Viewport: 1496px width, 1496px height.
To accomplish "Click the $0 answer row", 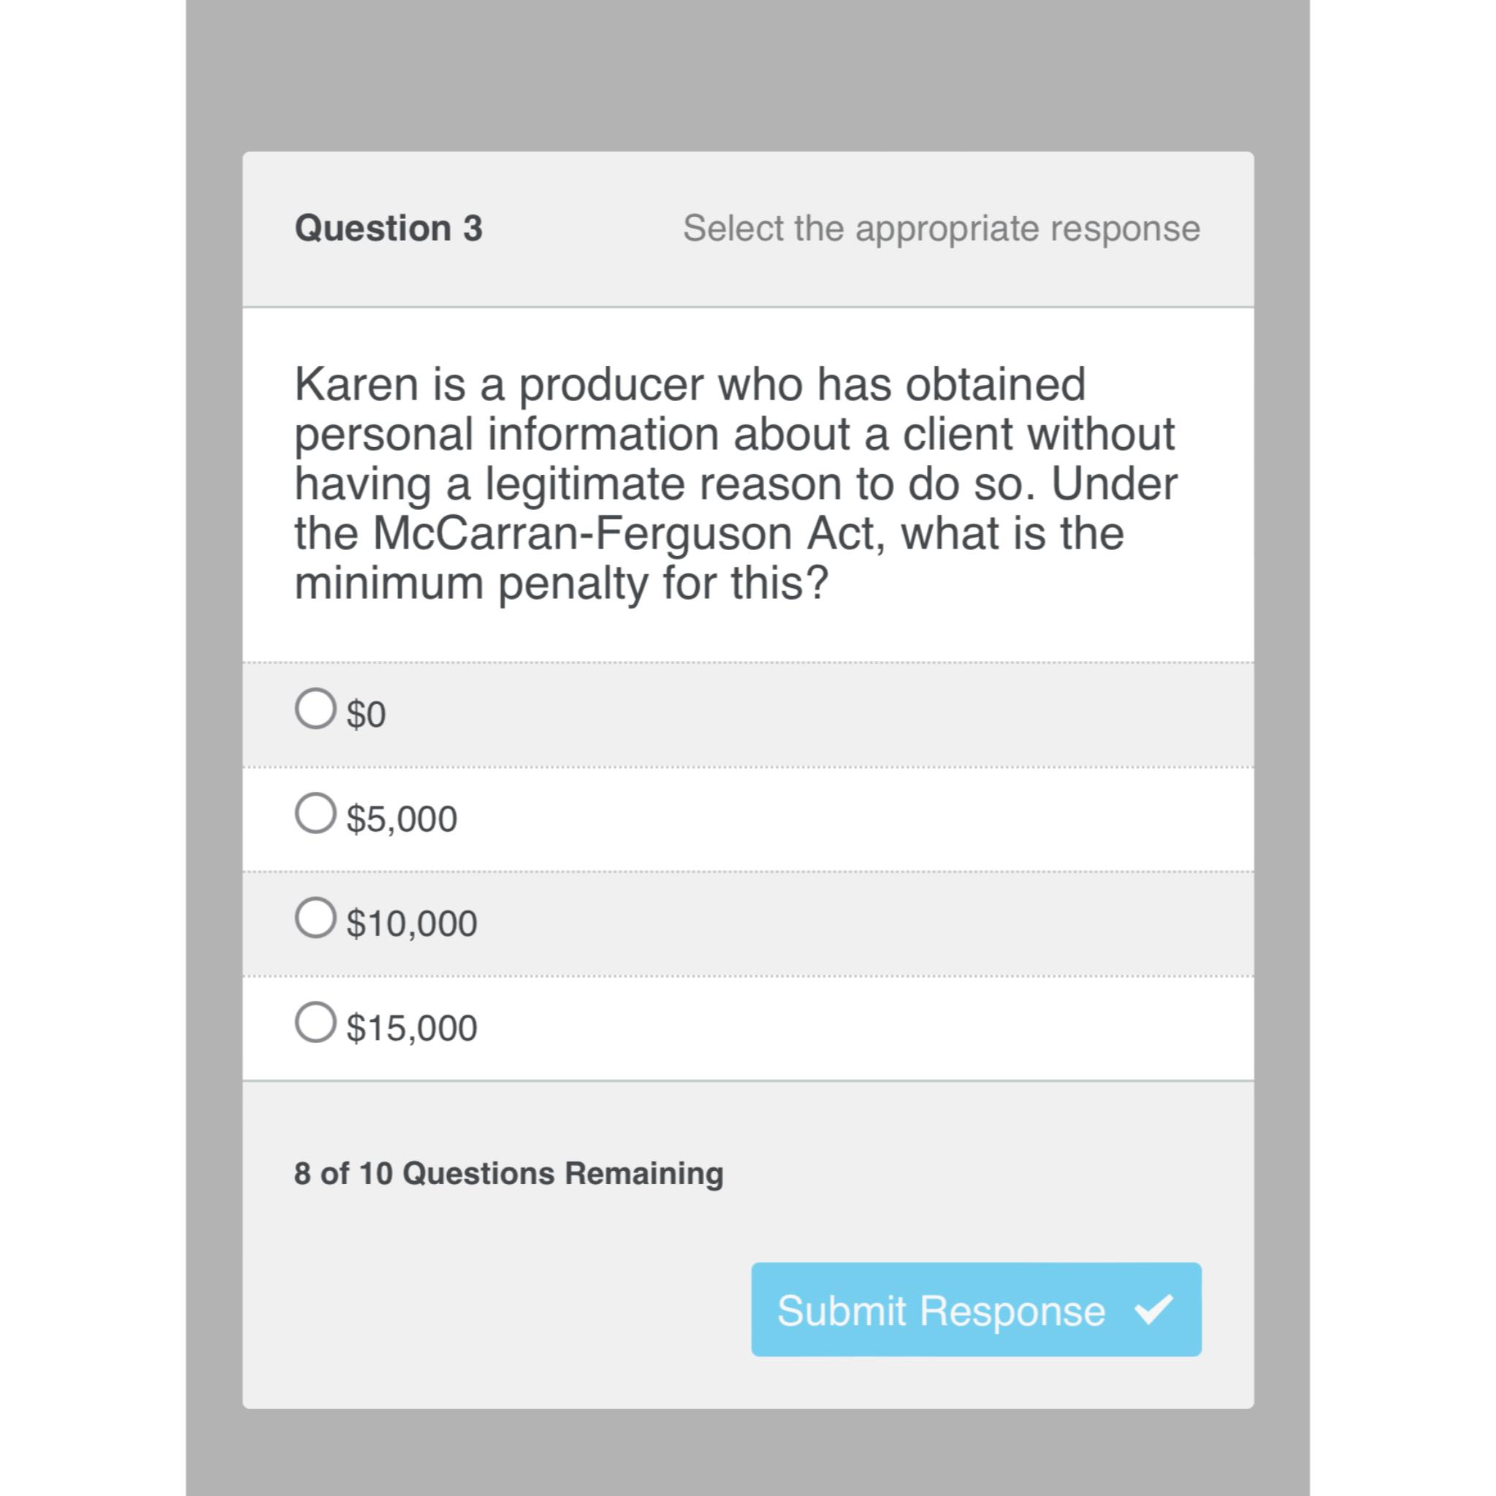I will (x=744, y=711).
